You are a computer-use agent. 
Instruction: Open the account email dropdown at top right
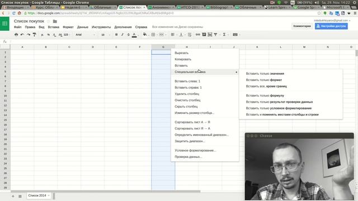(x=332, y=21)
